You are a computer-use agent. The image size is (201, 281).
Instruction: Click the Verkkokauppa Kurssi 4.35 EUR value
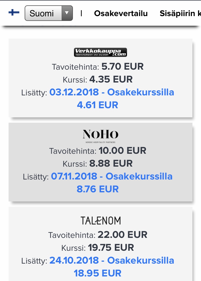tap(111, 79)
